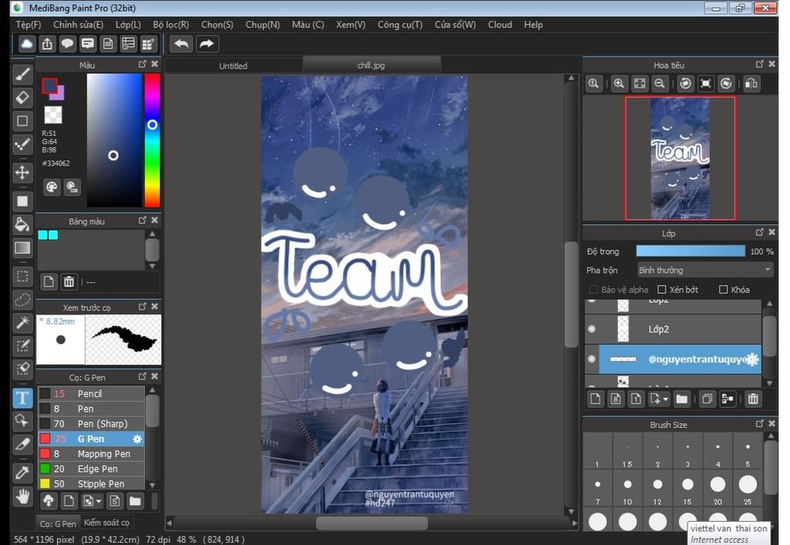The image size is (790, 545).
Task: Select the Mapping Pen brush
Action: 91,454
